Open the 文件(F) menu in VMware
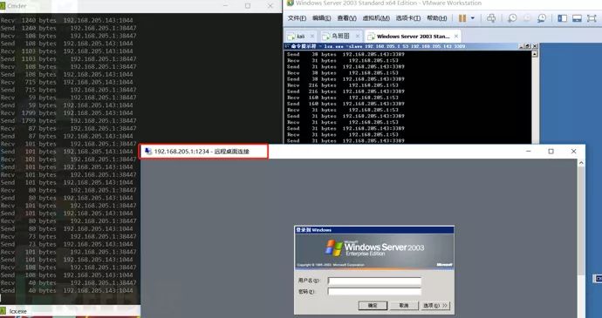The height and width of the screenshot is (318, 602). [x=297, y=18]
